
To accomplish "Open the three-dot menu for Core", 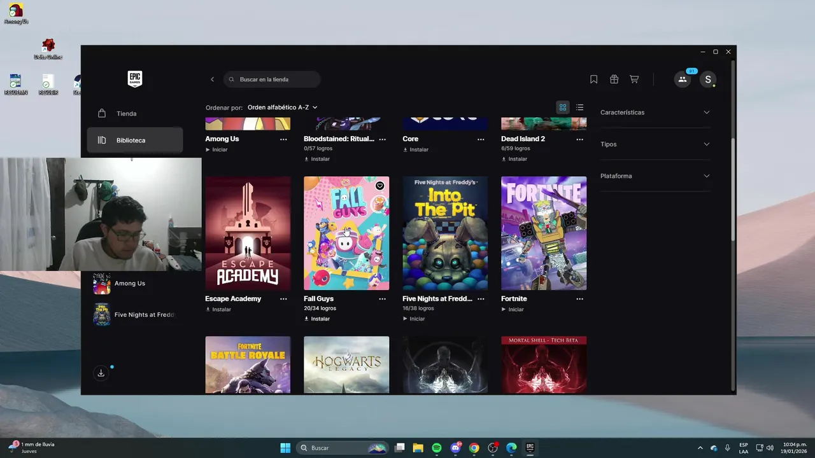I will (481, 139).
